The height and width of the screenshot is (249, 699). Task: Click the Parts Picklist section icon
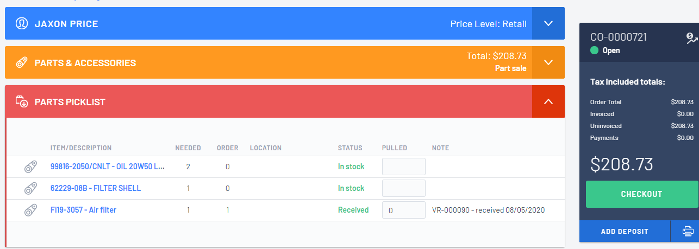(x=21, y=101)
